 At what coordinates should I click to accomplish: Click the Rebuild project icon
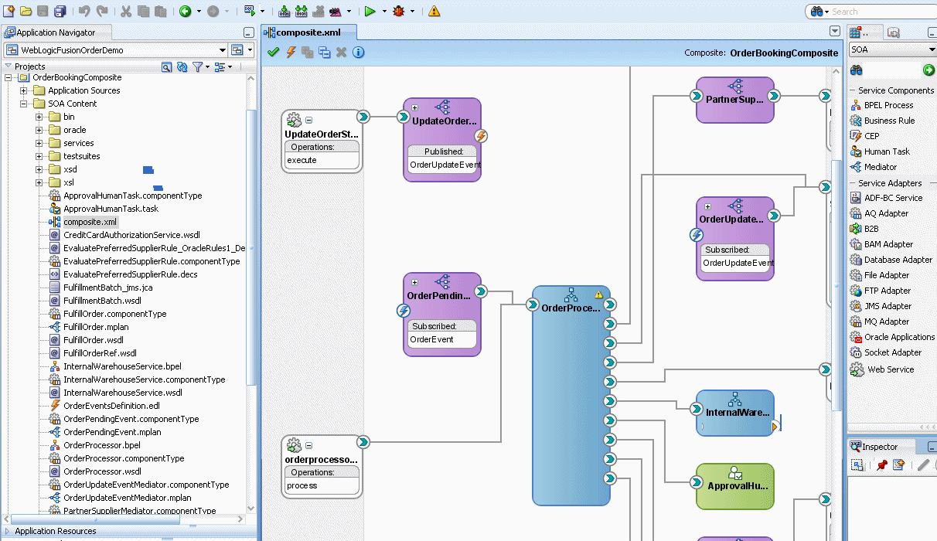pyautogui.click(x=301, y=12)
